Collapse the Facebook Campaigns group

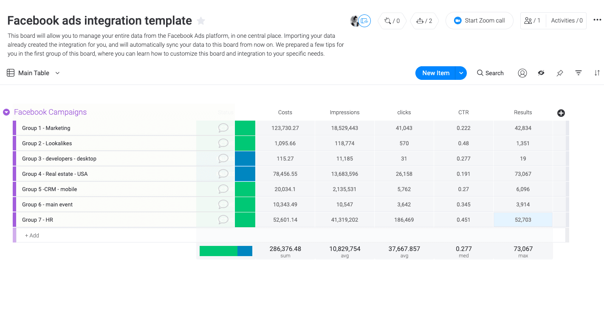(6, 112)
